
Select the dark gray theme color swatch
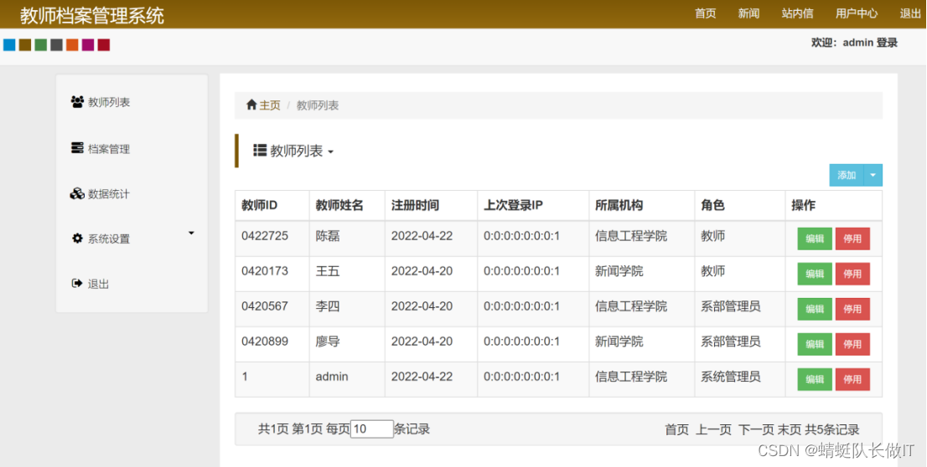(57, 45)
